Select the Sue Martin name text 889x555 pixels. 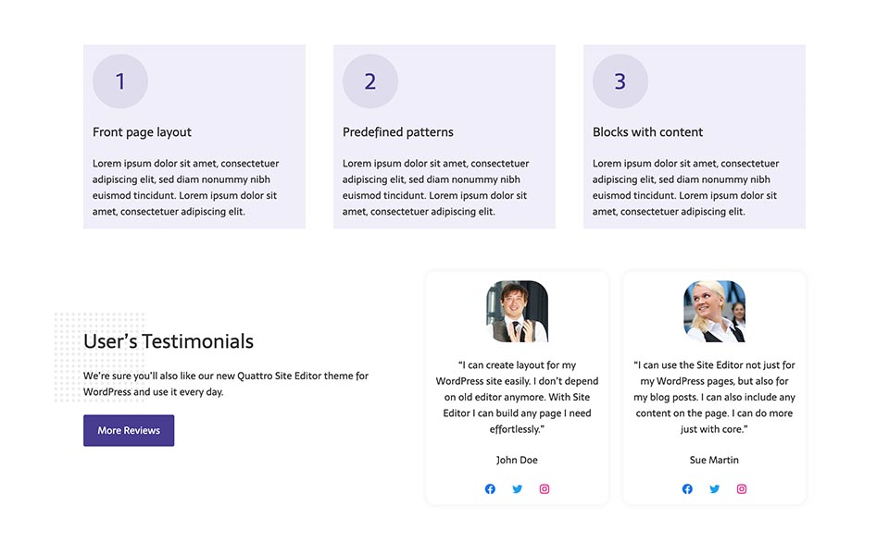pyautogui.click(x=714, y=460)
